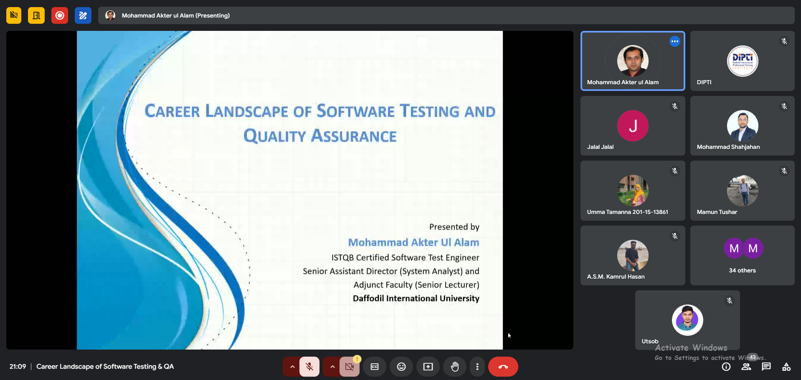801x380 pixels.
Task: Toggle closed captions on
Action: coord(375,367)
